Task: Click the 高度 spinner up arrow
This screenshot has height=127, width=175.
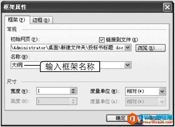Action: point(73,100)
